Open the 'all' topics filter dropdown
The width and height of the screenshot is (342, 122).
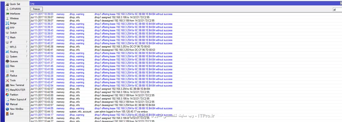point(337,10)
